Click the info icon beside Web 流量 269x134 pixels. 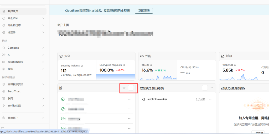pos(235,65)
